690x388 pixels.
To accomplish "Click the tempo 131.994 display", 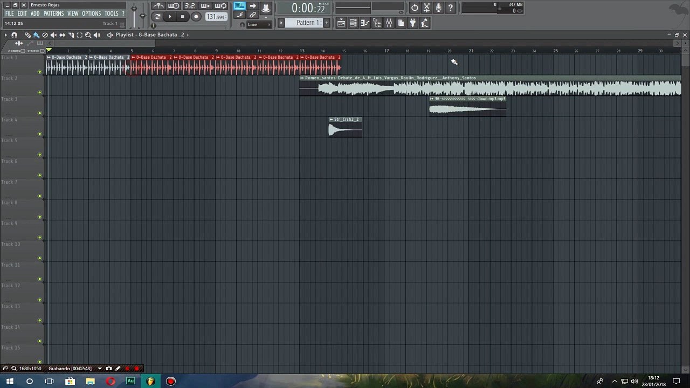I will pos(216,17).
